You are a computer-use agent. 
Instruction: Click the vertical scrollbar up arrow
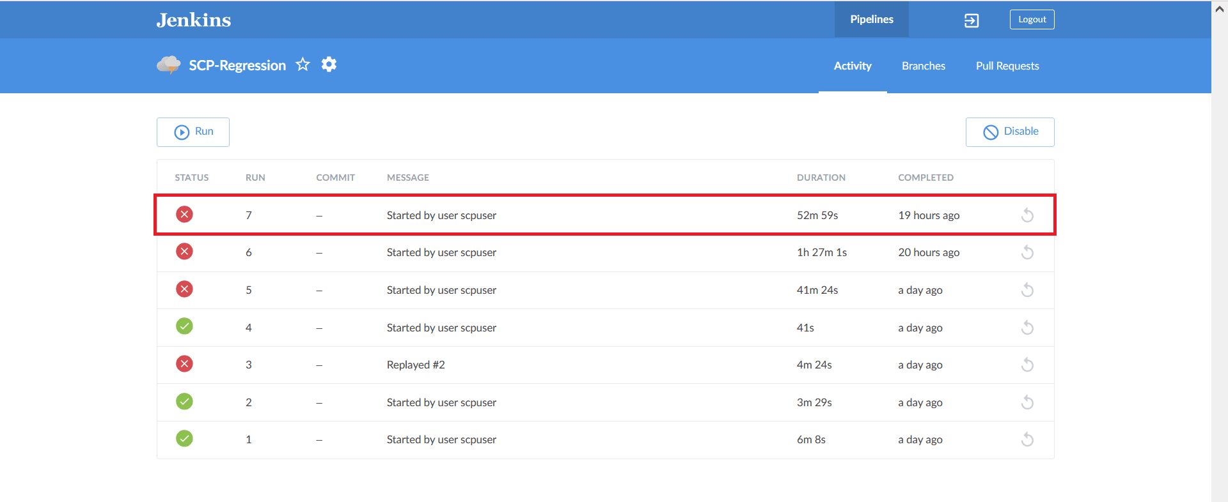coord(1220,8)
